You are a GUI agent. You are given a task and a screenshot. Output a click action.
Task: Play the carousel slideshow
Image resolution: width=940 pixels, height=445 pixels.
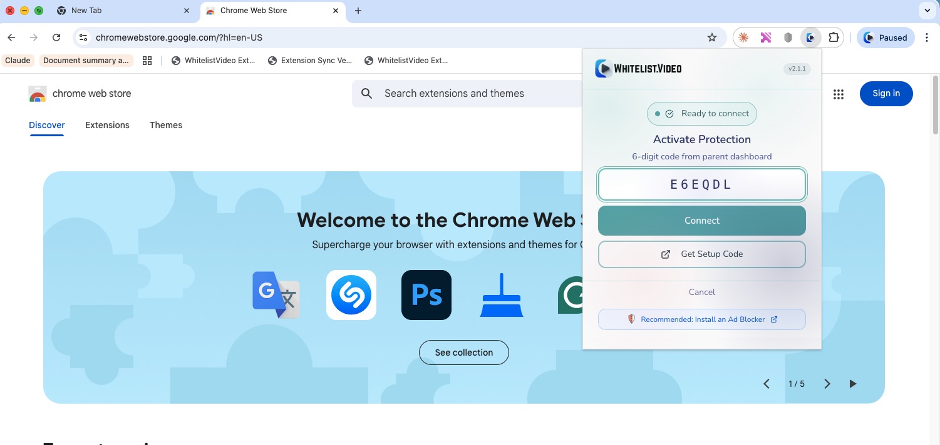click(852, 384)
